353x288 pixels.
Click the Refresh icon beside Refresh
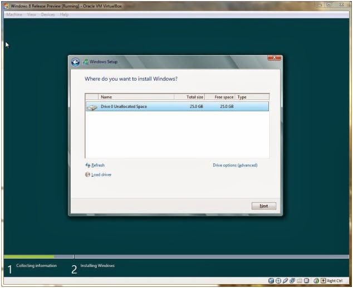click(87, 165)
